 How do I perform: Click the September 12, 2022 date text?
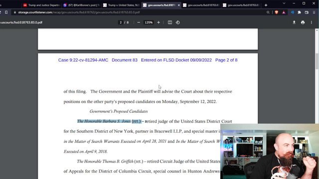coord(198,101)
